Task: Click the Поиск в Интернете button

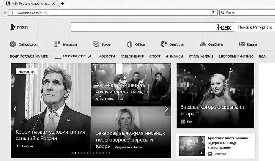Action: coord(255,27)
